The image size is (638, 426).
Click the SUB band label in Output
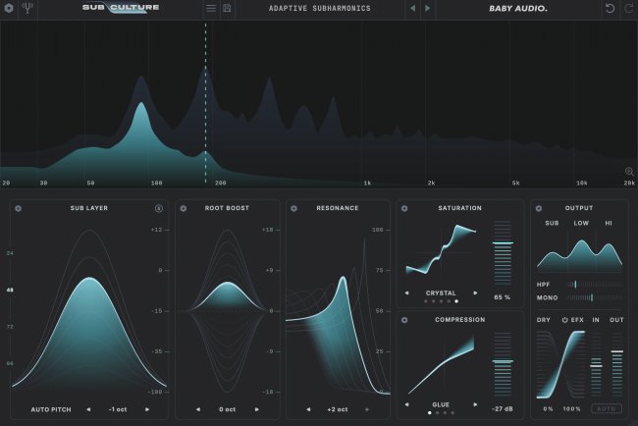[552, 223]
